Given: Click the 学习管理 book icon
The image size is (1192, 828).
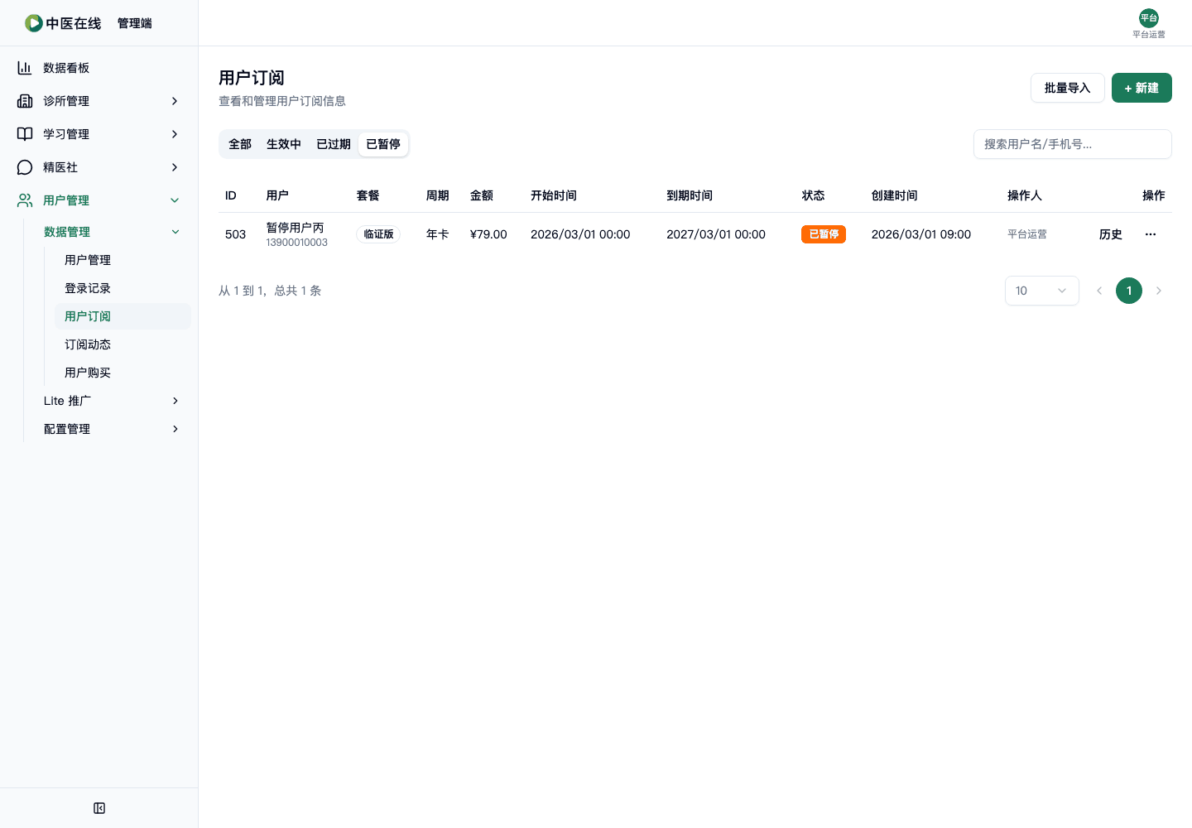Looking at the screenshot, I should [x=25, y=134].
